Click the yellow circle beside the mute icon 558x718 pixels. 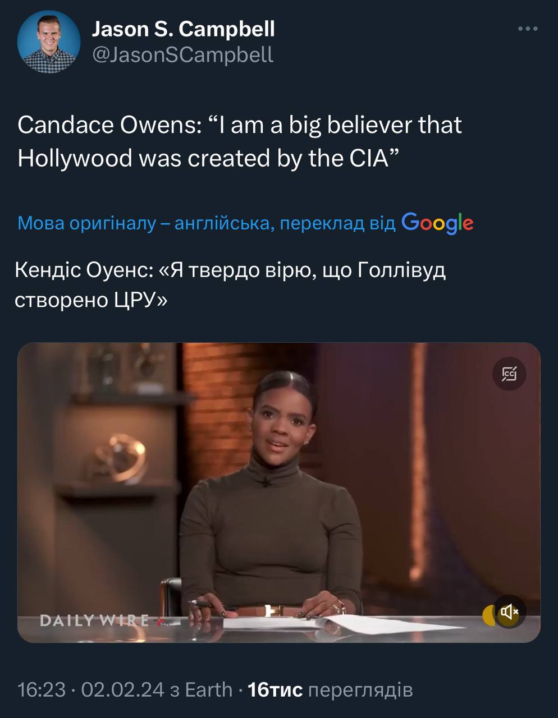[490, 615]
